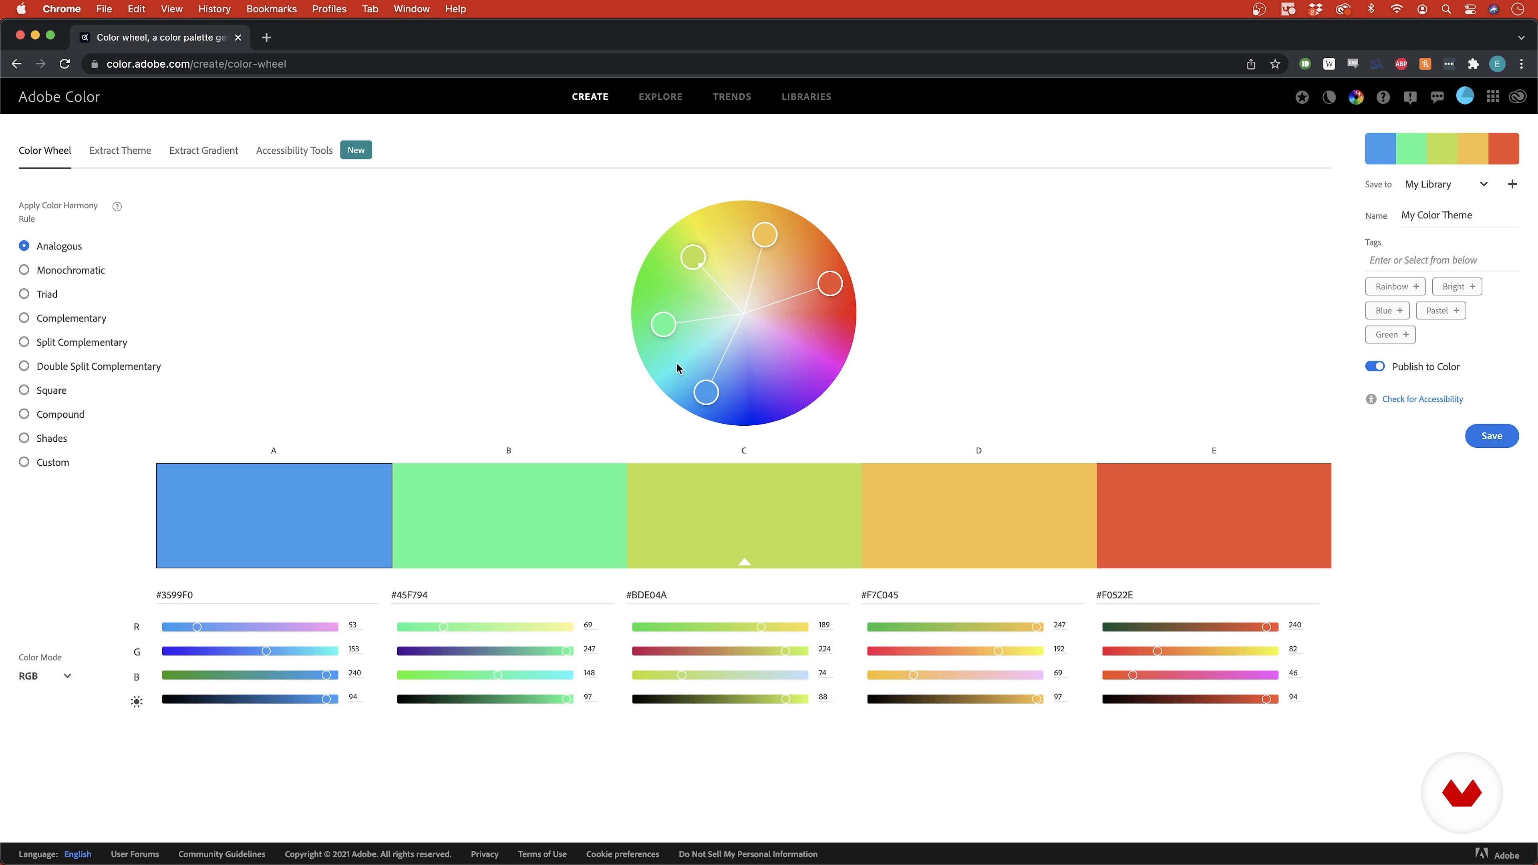Viewport: 1538px width, 865px height.
Task: Switch to the Extract Theme tab
Action: (x=120, y=151)
